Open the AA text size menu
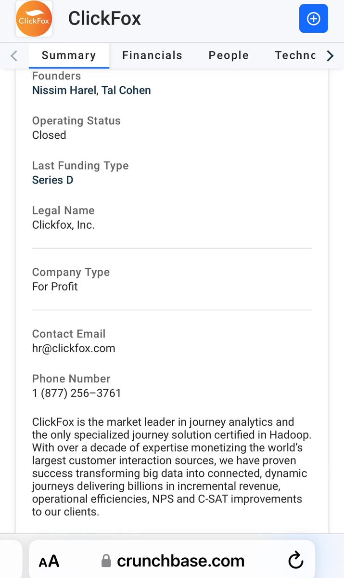Screen dimensions: 344x578 [x=49, y=561]
